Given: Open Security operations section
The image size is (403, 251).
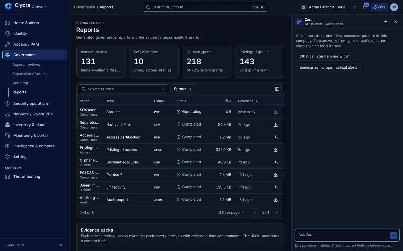Looking at the screenshot, I should [x=35, y=103].
